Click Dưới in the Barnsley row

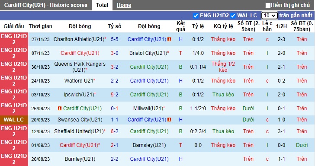coord(302,145)
